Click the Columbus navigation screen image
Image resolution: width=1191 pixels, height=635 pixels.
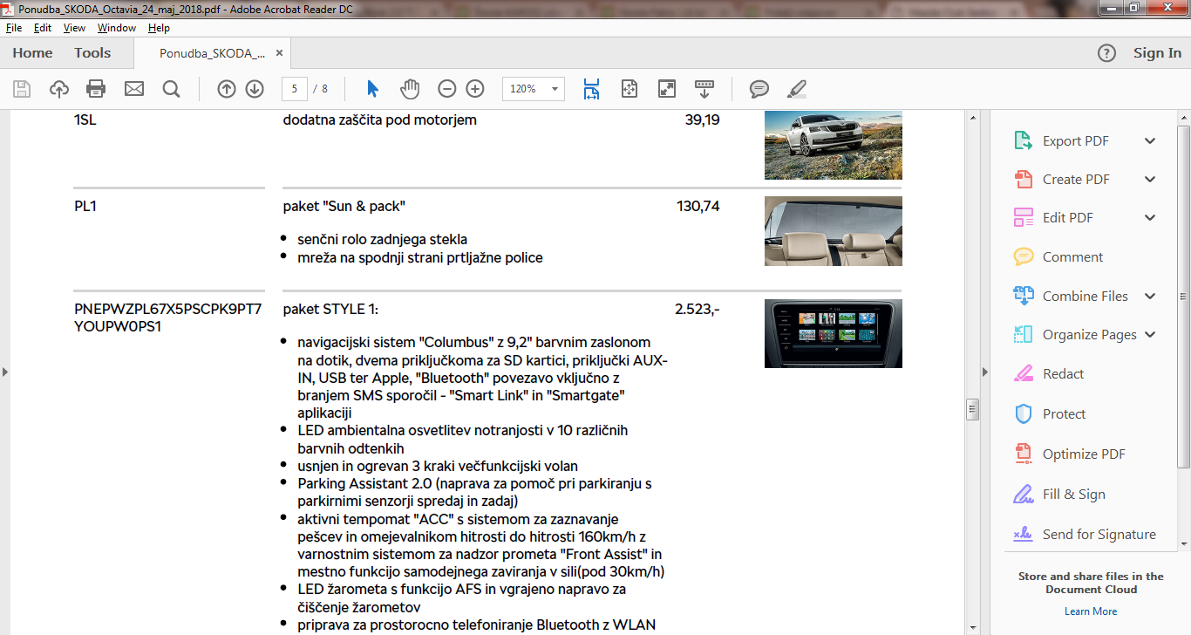(834, 333)
